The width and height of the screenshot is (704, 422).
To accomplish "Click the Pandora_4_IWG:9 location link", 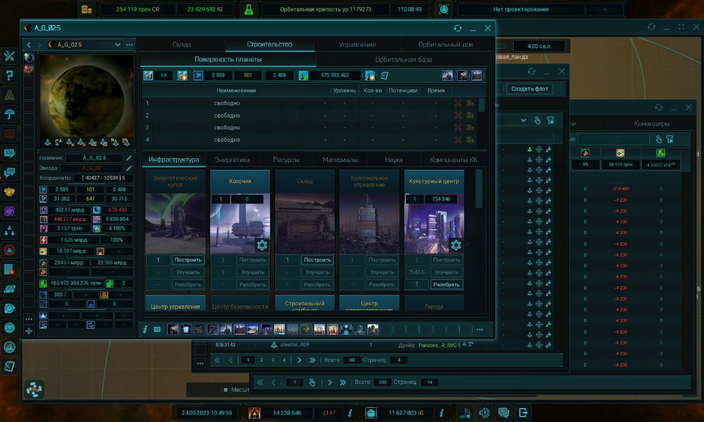I will click(x=438, y=345).
